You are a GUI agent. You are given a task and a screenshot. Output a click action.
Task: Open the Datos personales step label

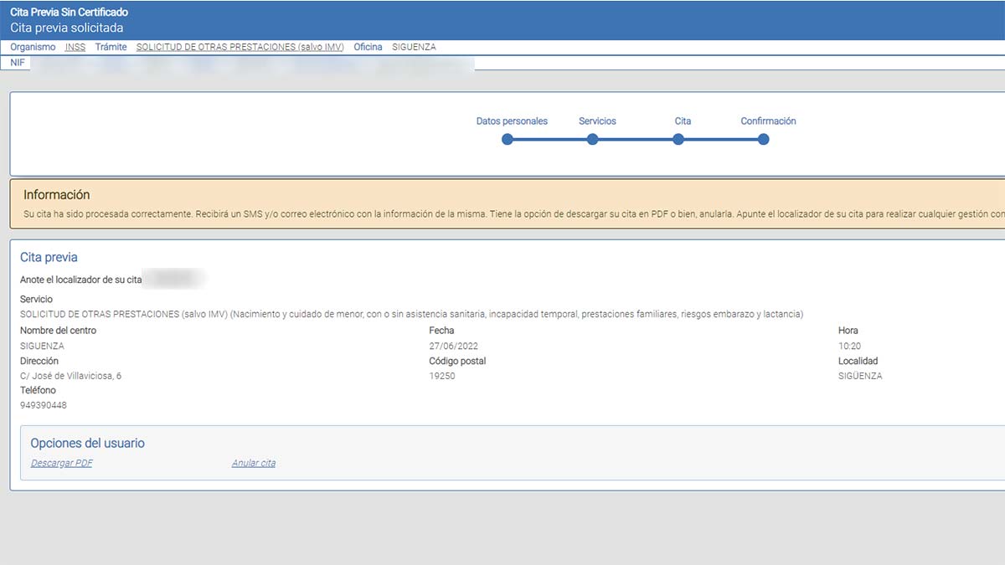pyautogui.click(x=512, y=121)
